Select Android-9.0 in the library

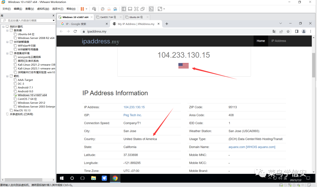(x=25, y=91)
